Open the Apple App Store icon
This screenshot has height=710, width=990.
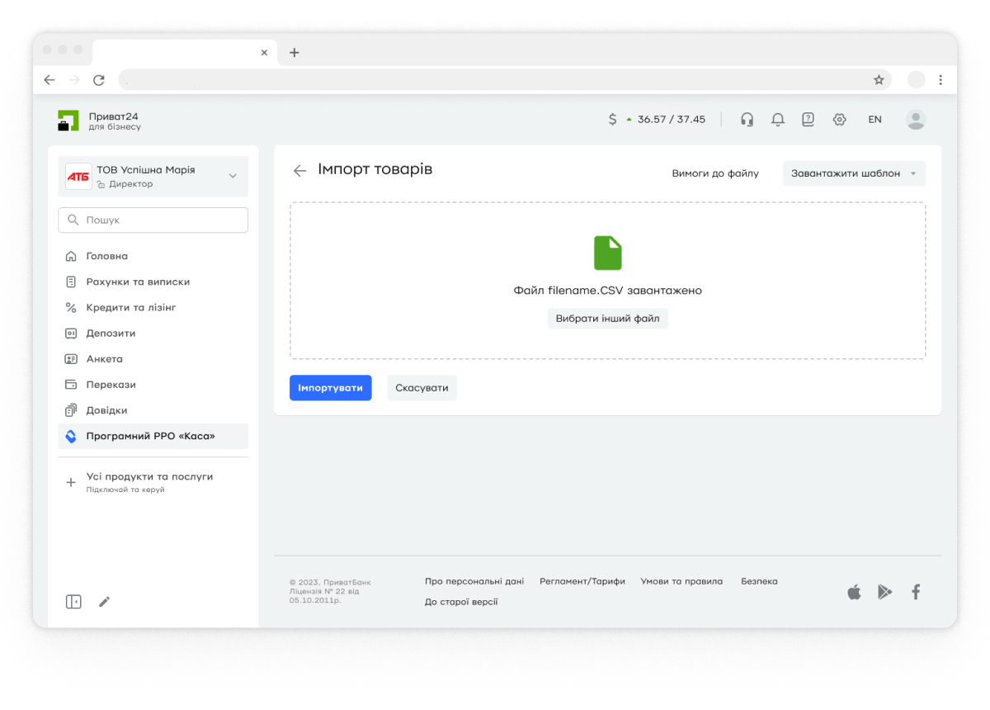point(854,592)
